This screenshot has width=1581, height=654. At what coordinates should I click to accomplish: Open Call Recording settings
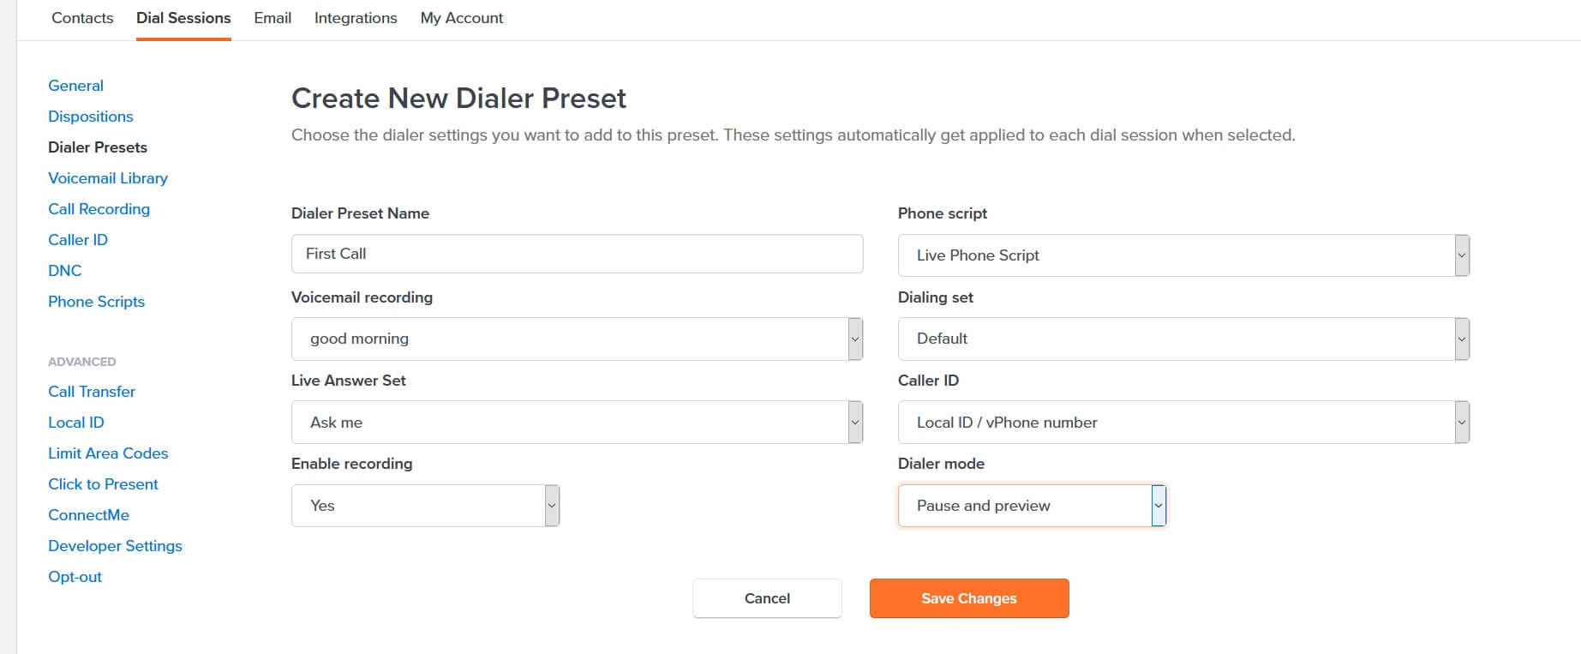[x=99, y=209]
